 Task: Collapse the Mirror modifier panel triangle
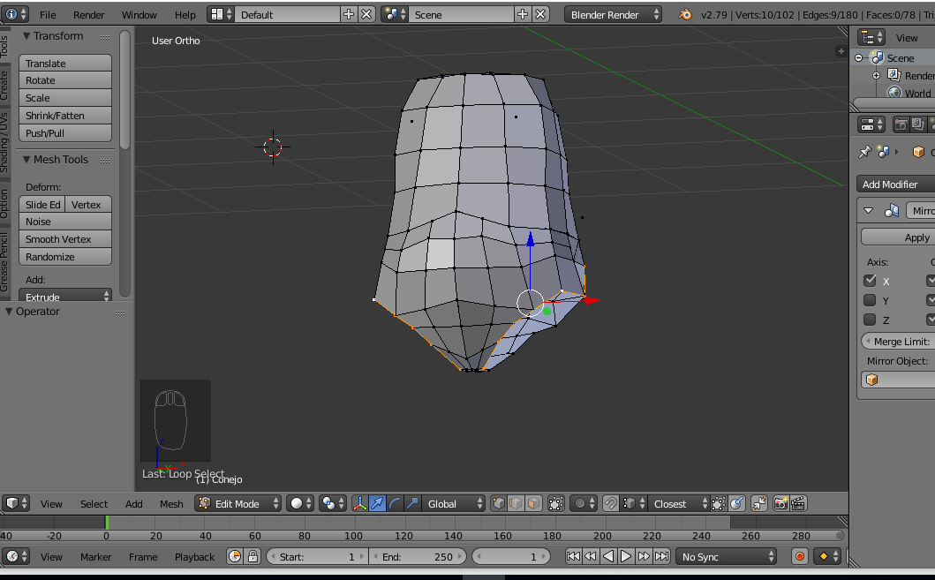point(869,210)
